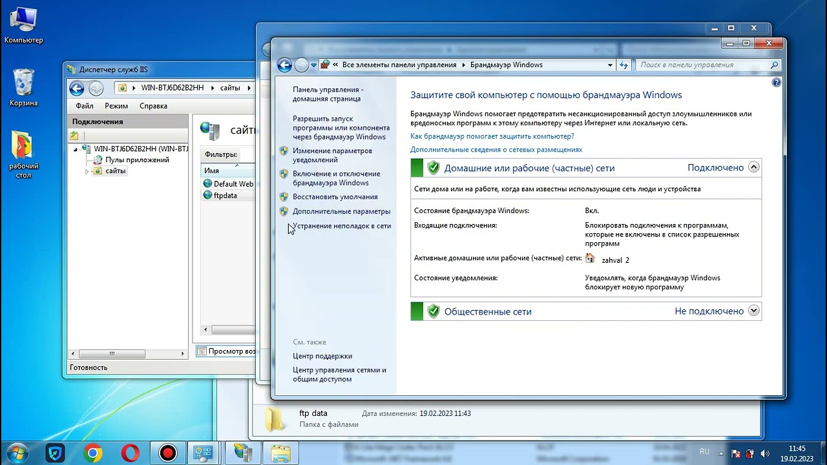Switch to Explorer folder taskbar button
Image resolution: width=827 pixels, height=465 pixels.
tap(280, 453)
